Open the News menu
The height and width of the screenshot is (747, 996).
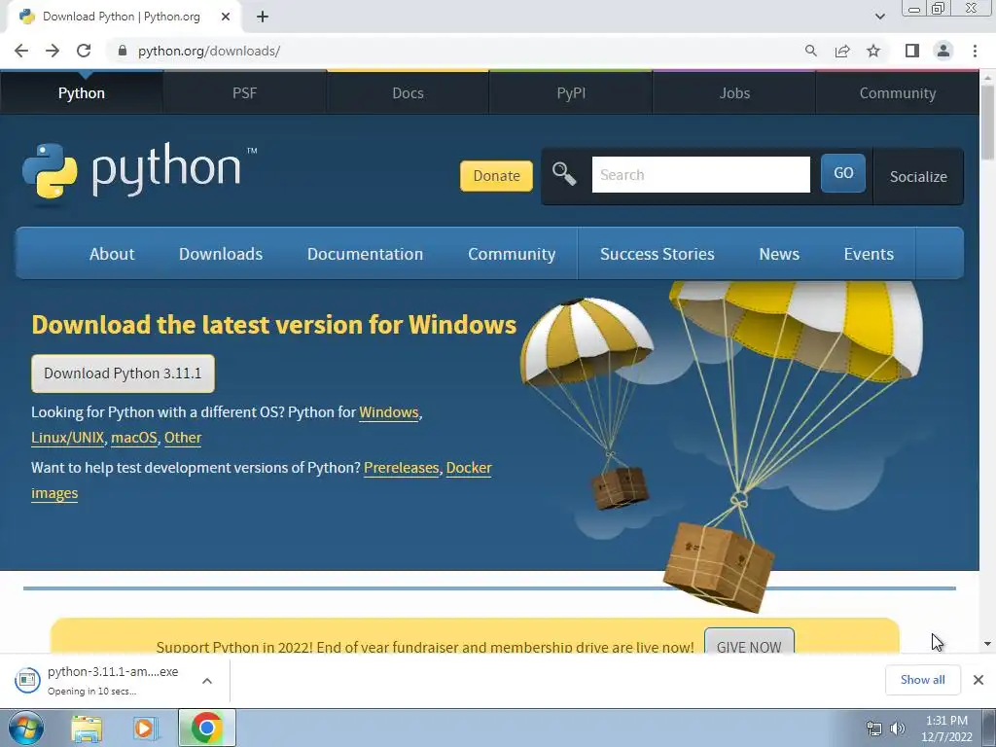[x=779, y=254]
